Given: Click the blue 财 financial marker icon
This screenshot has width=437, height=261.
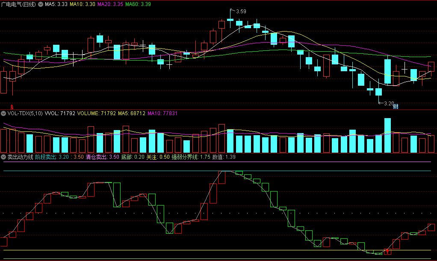Looking at the screenshot, I should click(x=396, y=106).
